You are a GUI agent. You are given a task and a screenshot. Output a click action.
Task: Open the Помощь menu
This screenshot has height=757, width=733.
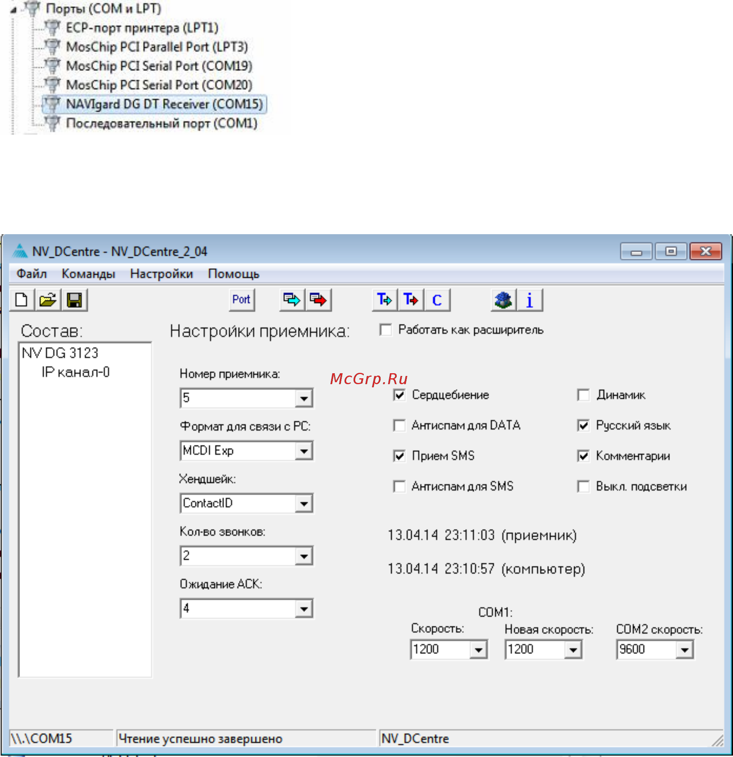click(x=234, y=274)
